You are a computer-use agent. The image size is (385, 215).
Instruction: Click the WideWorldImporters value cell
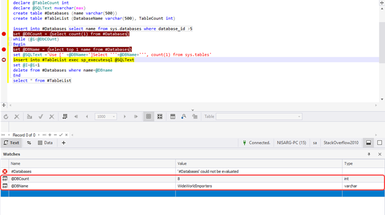pos(259,186)
